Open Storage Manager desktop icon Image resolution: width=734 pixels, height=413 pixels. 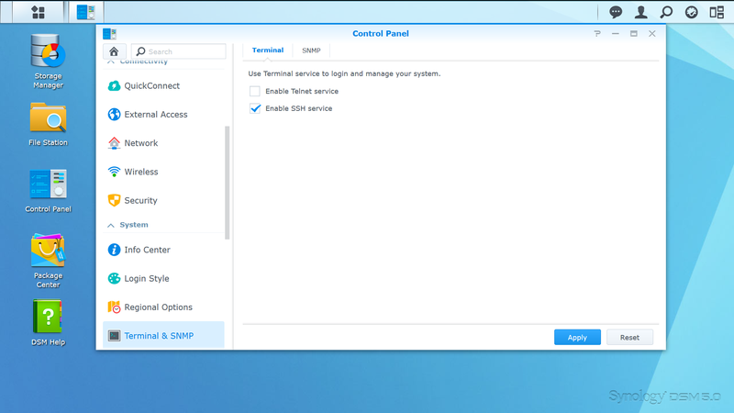click(x=48, y=61)
